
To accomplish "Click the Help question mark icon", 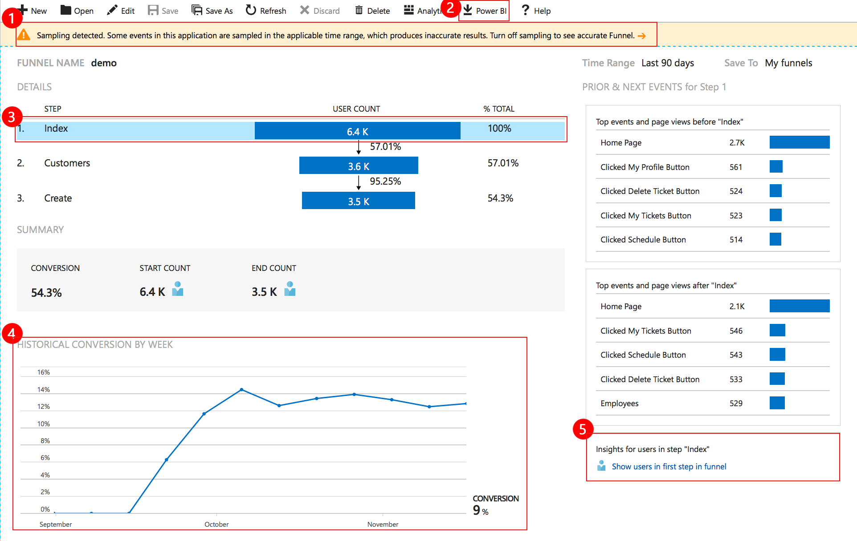I will pos(526,10).
